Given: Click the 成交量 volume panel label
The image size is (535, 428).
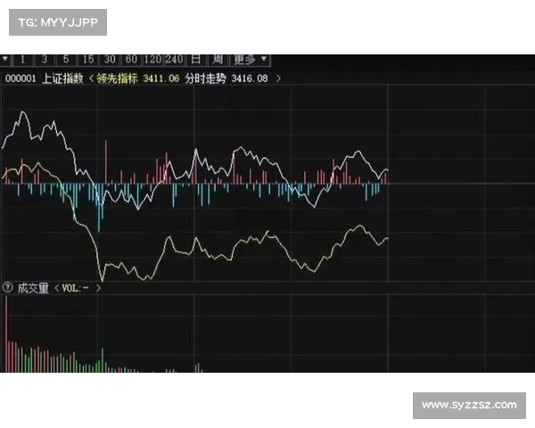Looking at the screenshot, I should 33,288.
